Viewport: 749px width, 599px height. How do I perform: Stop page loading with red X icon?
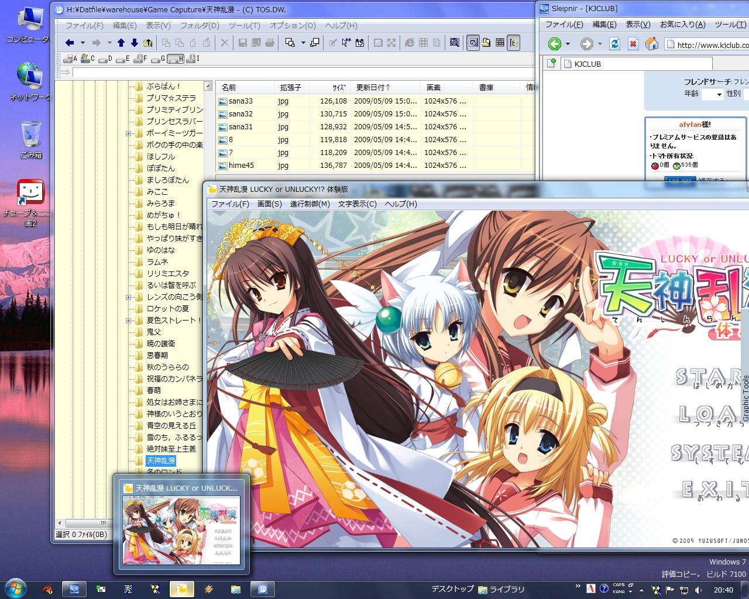(633, 44)
